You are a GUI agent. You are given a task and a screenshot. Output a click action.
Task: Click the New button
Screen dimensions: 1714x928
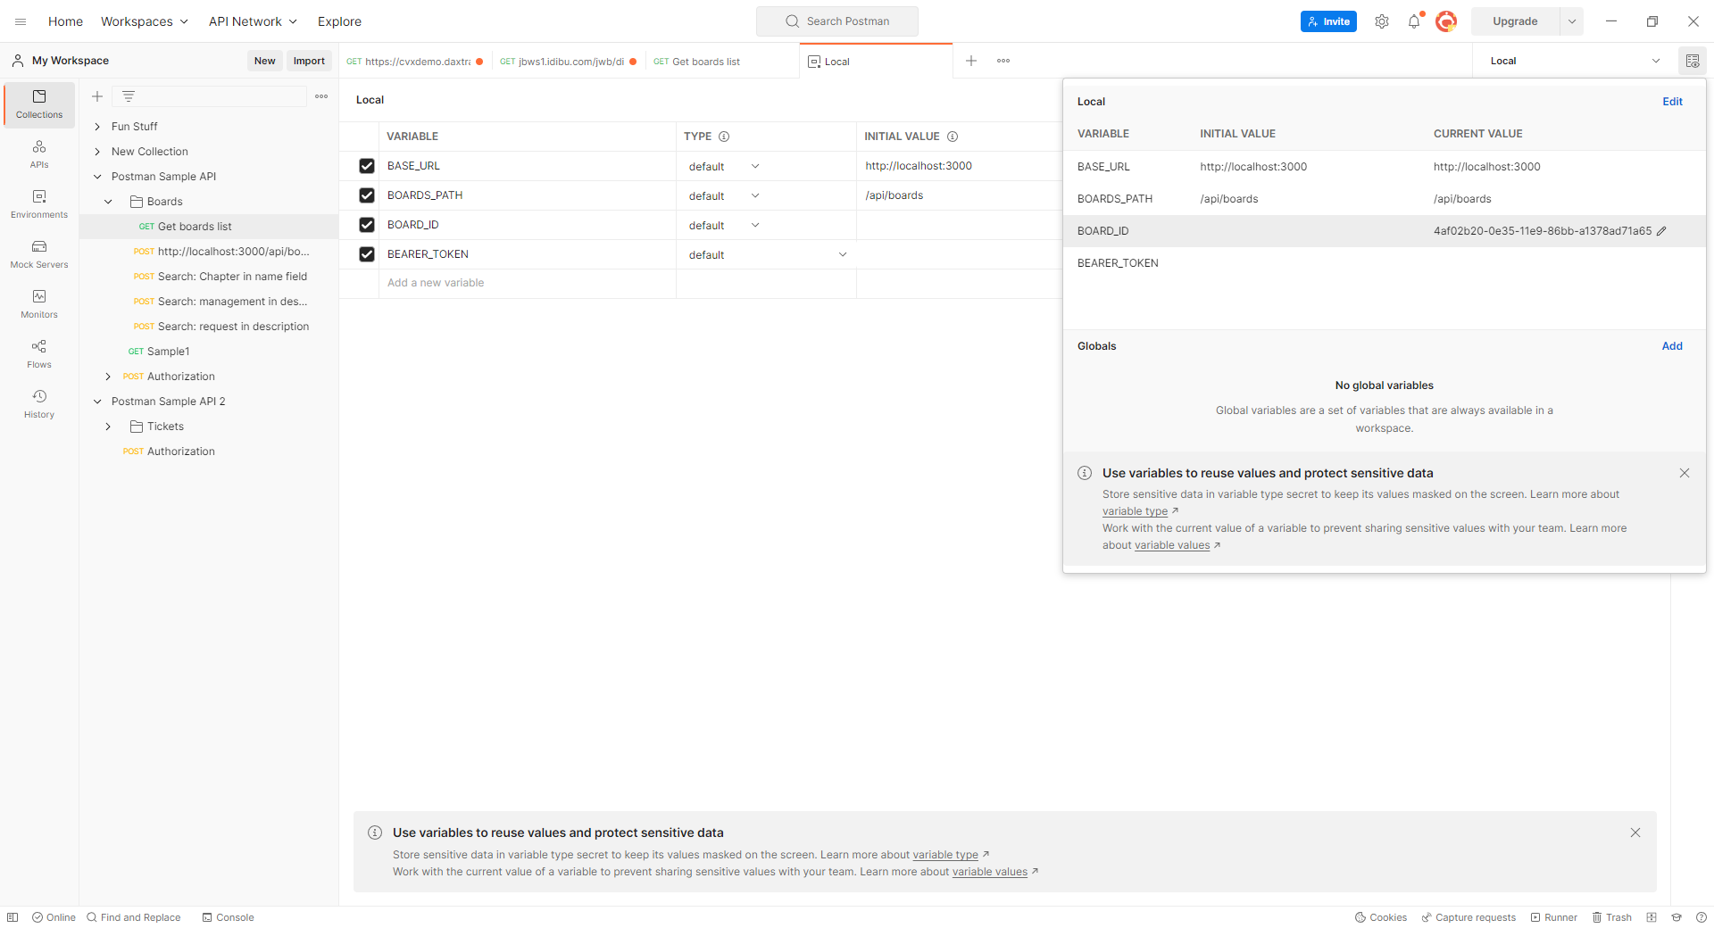(264, 61)
